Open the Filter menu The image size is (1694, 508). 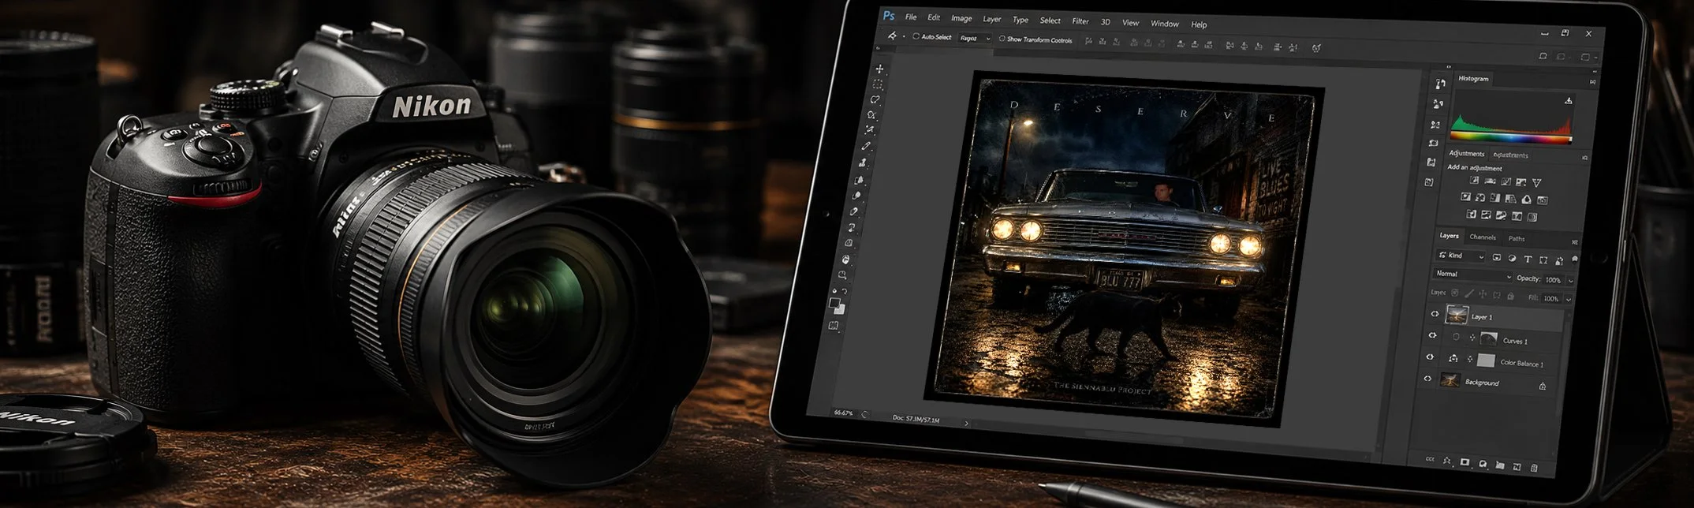pos(1080,21)
